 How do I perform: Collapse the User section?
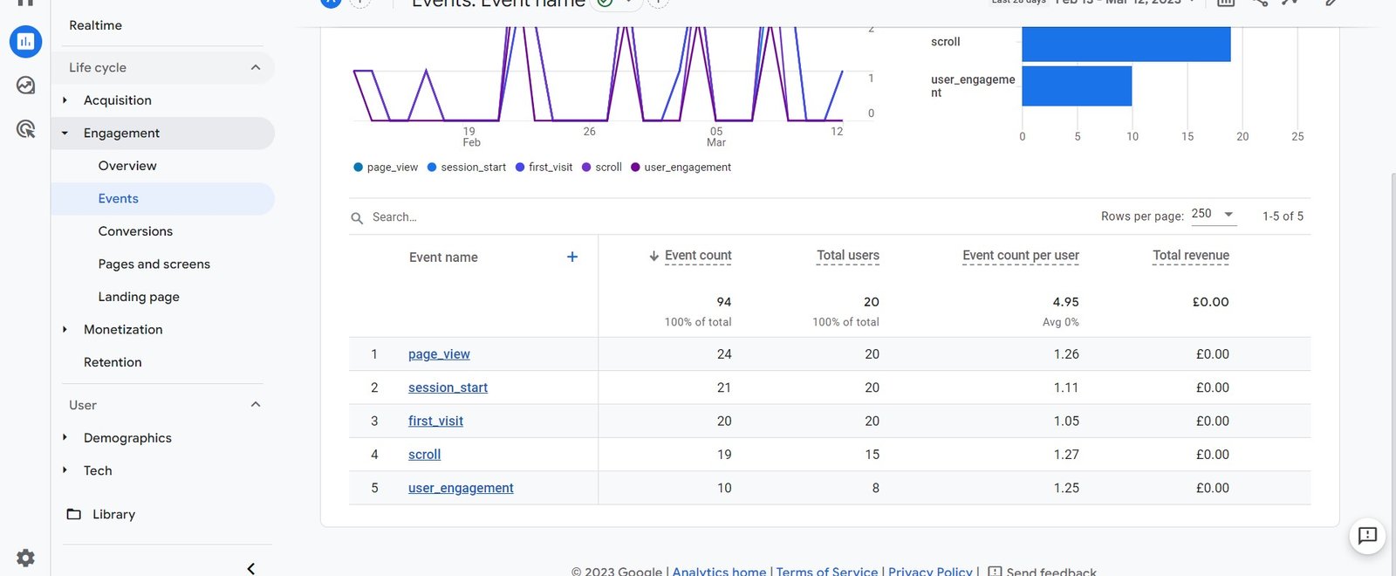[x=256, y=404]
